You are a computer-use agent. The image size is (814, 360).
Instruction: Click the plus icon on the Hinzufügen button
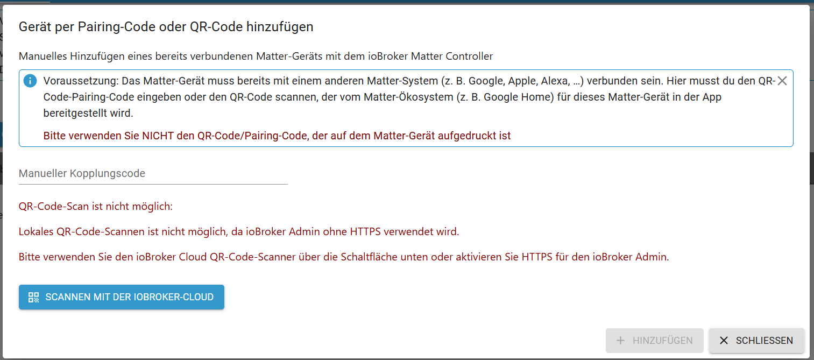(621, 340)
